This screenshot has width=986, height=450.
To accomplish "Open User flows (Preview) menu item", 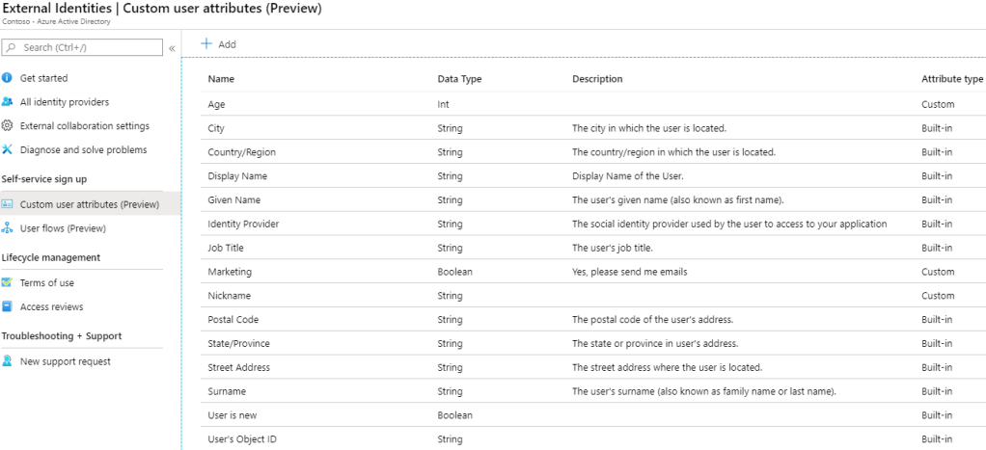I will 63,228.
